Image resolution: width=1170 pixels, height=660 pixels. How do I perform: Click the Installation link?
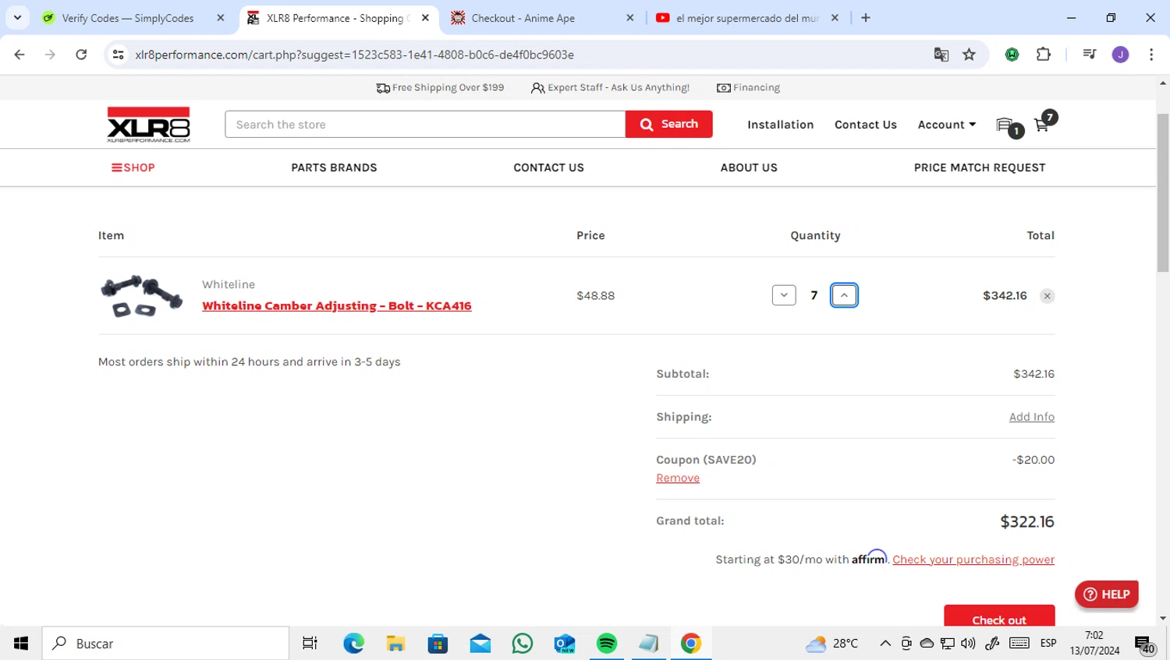point(780,125)
